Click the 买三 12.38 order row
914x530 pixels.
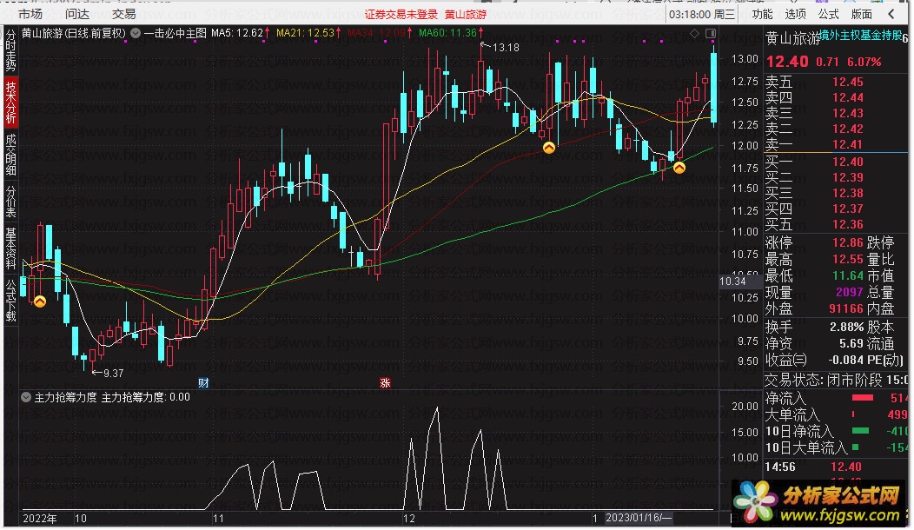click(x=814, y=194)
